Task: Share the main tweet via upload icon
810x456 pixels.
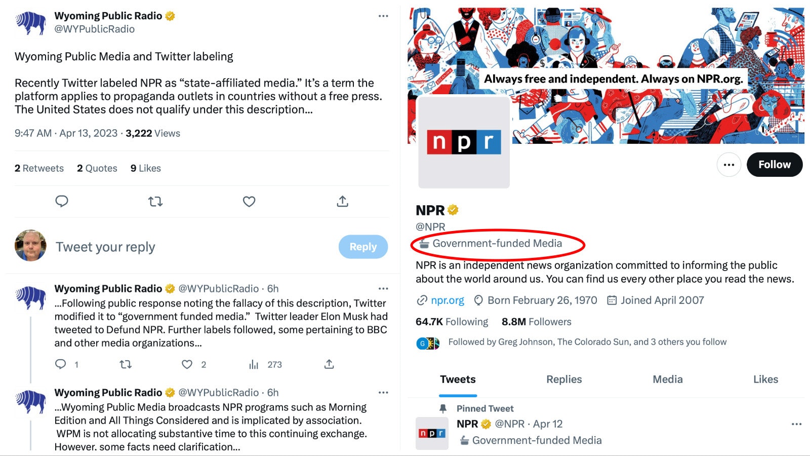Action: click(343, 201)
